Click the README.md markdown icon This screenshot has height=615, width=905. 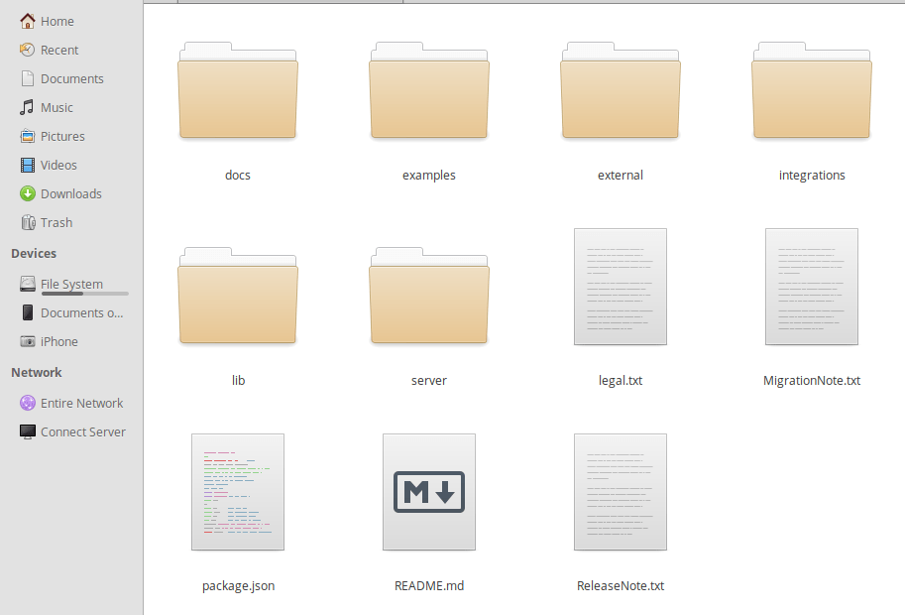[x=429, y=492]
